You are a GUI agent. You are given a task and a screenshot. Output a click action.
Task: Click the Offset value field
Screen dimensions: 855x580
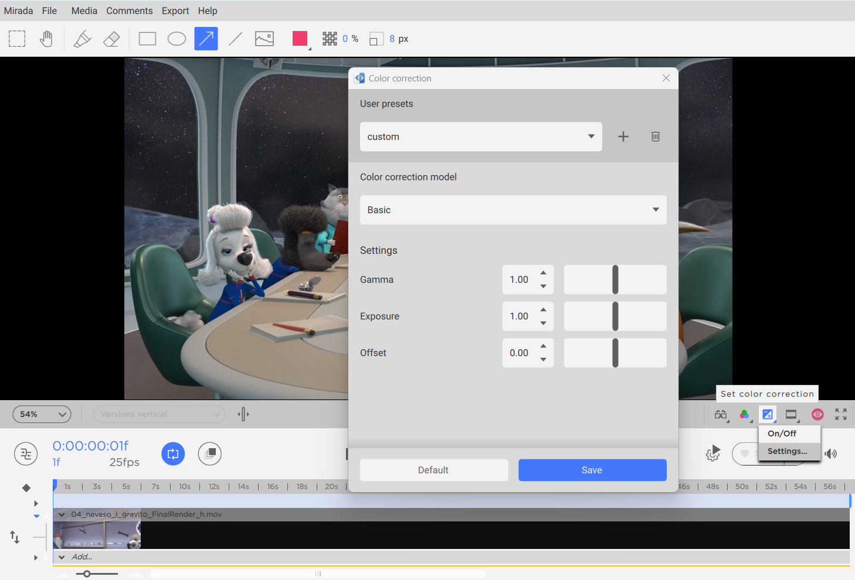coord(519,353)
